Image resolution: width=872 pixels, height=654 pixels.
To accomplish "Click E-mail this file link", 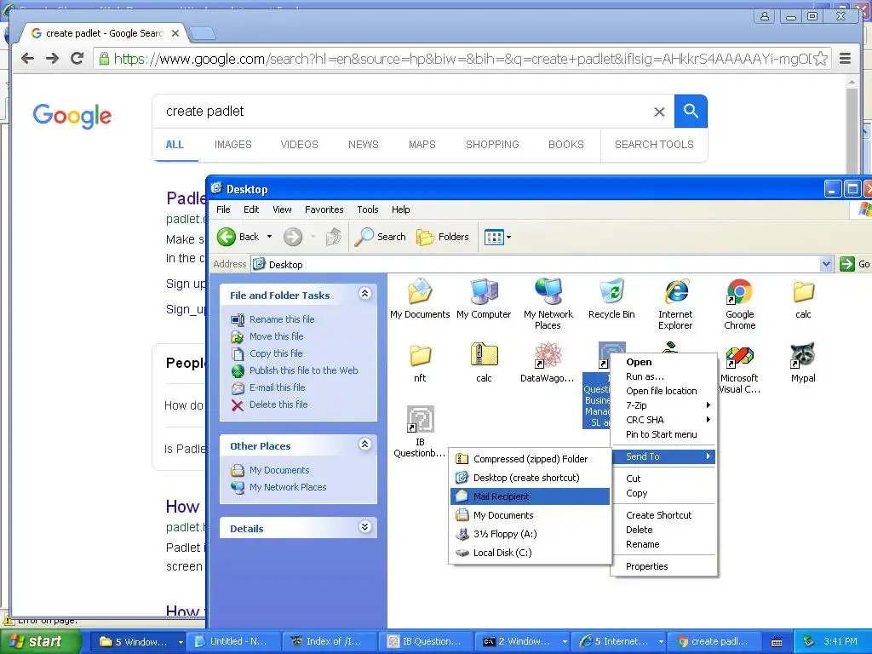I will pyautogui.click(x=277, y=387).
